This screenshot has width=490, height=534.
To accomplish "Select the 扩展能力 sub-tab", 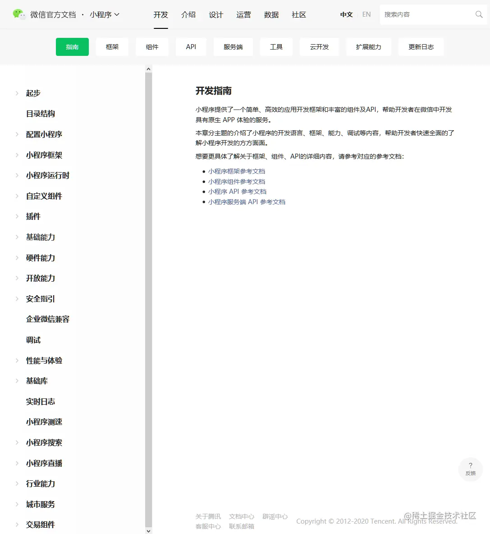I will [x=368, y=47].
